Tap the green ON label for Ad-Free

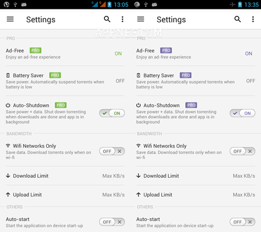118,54
